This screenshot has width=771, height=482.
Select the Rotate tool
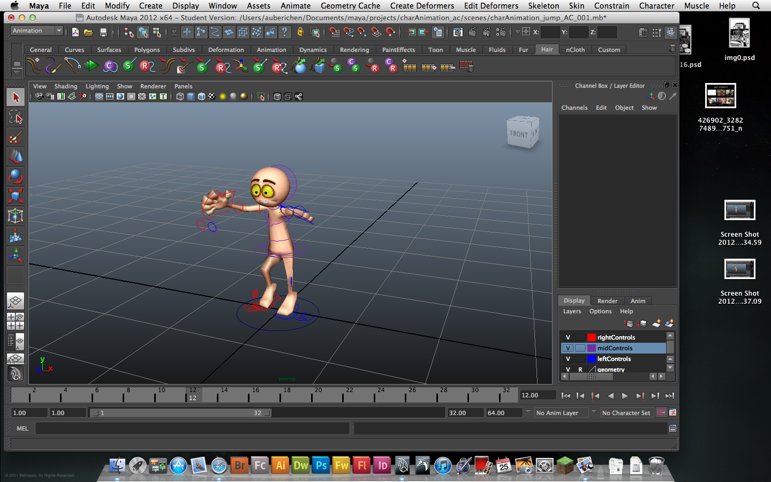coord(15,177)
